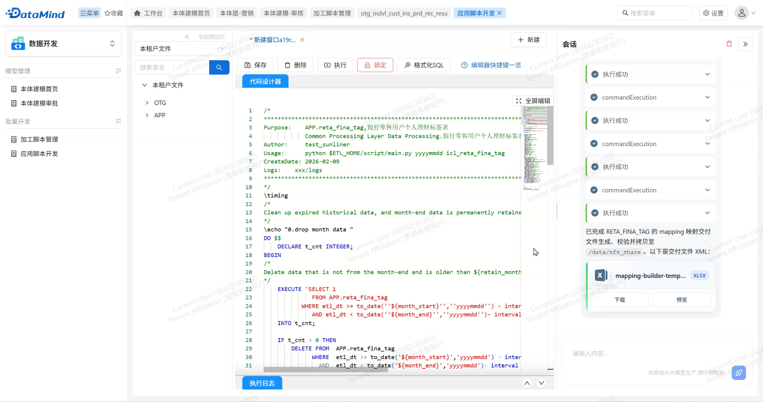This screenshot has width=763, height=402.
Task: Click the red trash icon in 会话 panel
Action: pyautogui.click(x=729, y=44)
